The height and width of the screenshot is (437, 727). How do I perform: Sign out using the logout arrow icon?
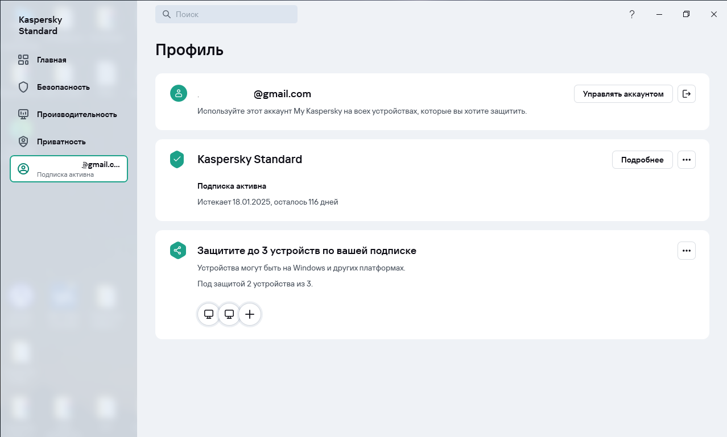click(x=687, y=94)
